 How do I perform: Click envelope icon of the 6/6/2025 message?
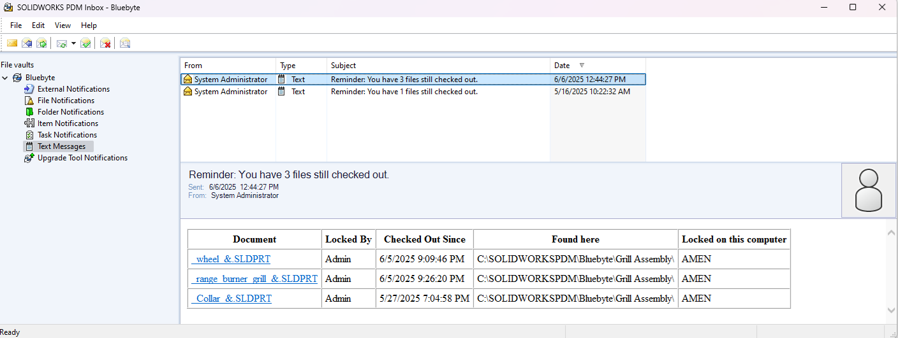click(x=188, y=80)
